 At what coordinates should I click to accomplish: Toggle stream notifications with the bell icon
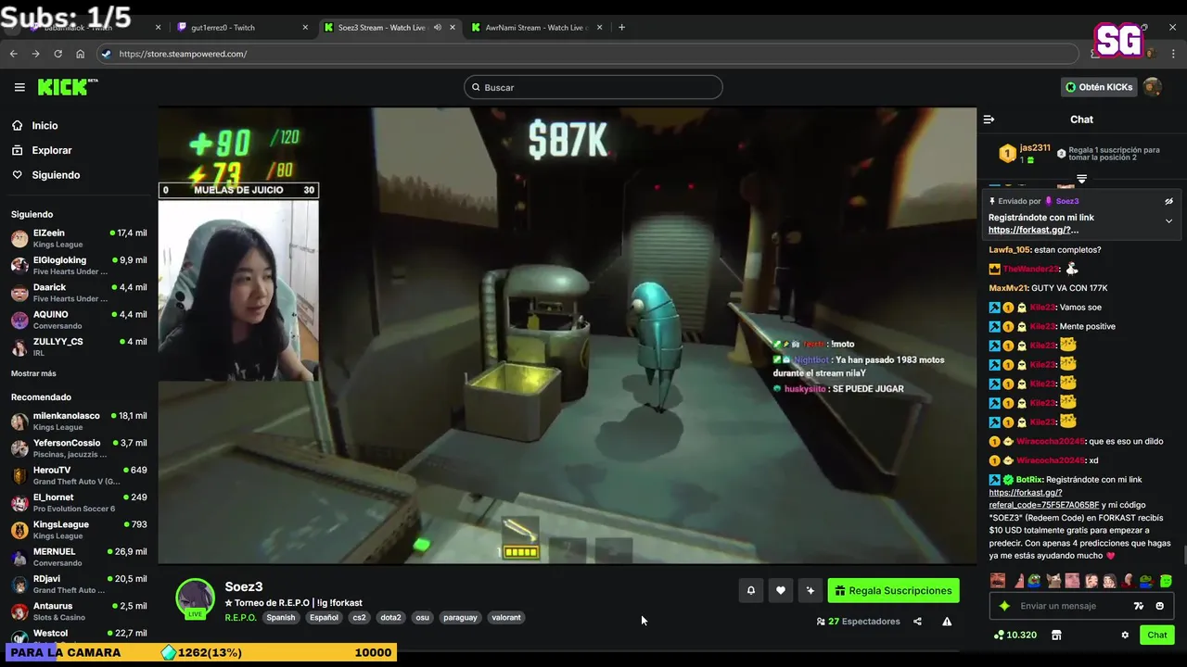click(x=751, y=590)
